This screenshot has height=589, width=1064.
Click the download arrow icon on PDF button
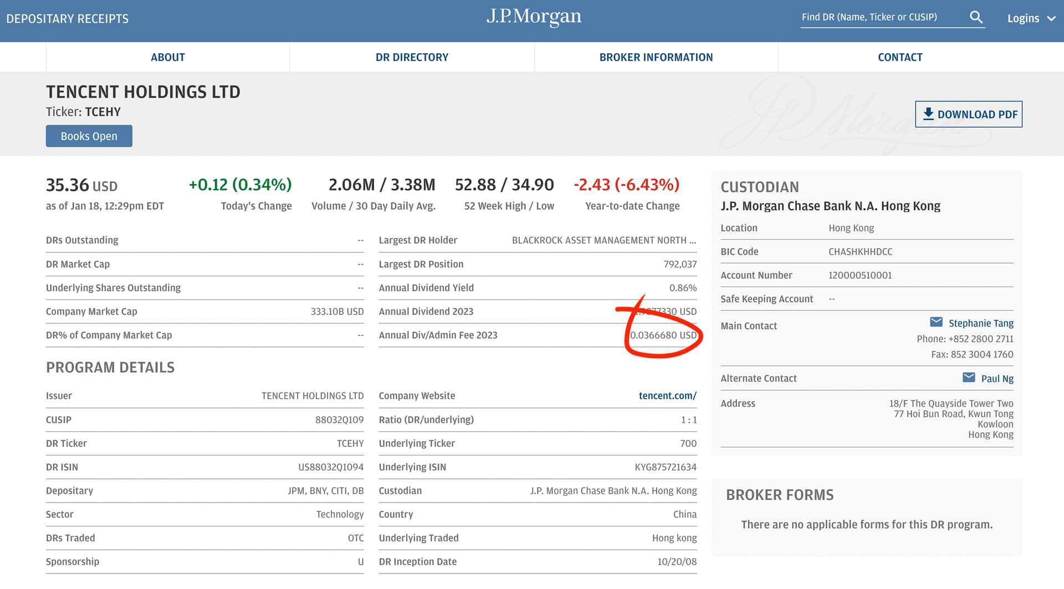coord(928,114)
